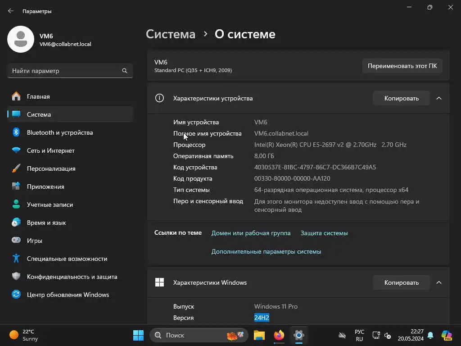This screenshot has width=461, height=346.
Task: Switch the РУС RU input language indicator
Action: [x=359, y=335]
